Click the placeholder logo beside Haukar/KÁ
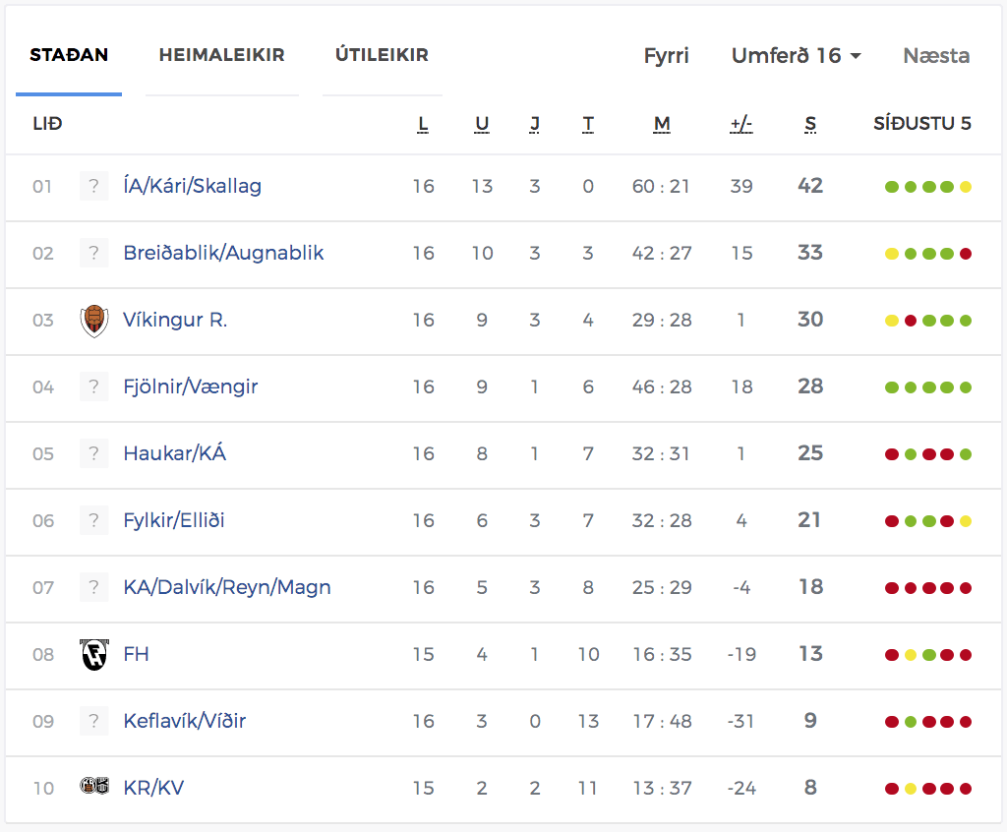This screenshot has height=832, width=1007. [93, 453]
